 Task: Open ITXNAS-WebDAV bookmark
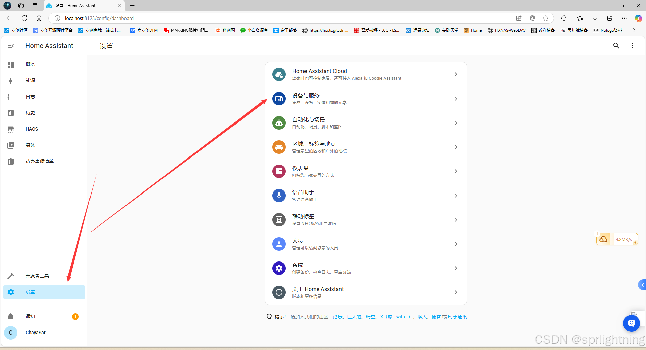506,30
